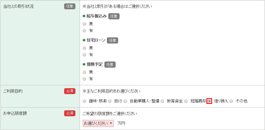Click the selected 借り換え radio button
Image resolution: width=265 pixels, height=130 pixels.
(x=209, y=101)
